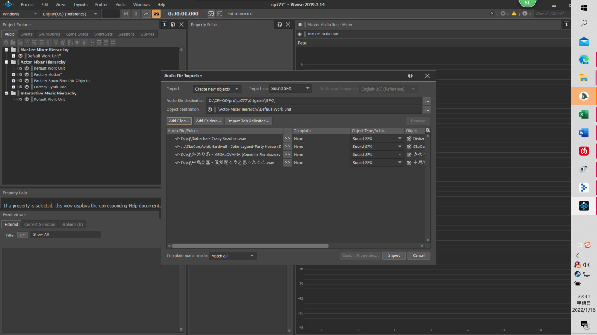Collapse the Actor-Mixer Hierarchy tree node
This screenshot has width=597, height=335.
[x=7, y=62]
